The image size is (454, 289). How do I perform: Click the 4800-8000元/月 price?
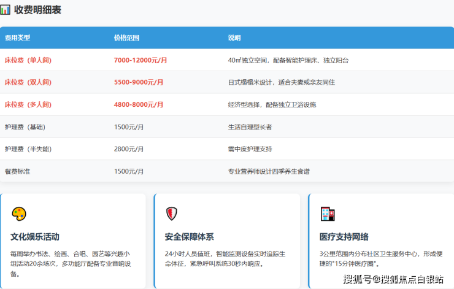point(139,104)
